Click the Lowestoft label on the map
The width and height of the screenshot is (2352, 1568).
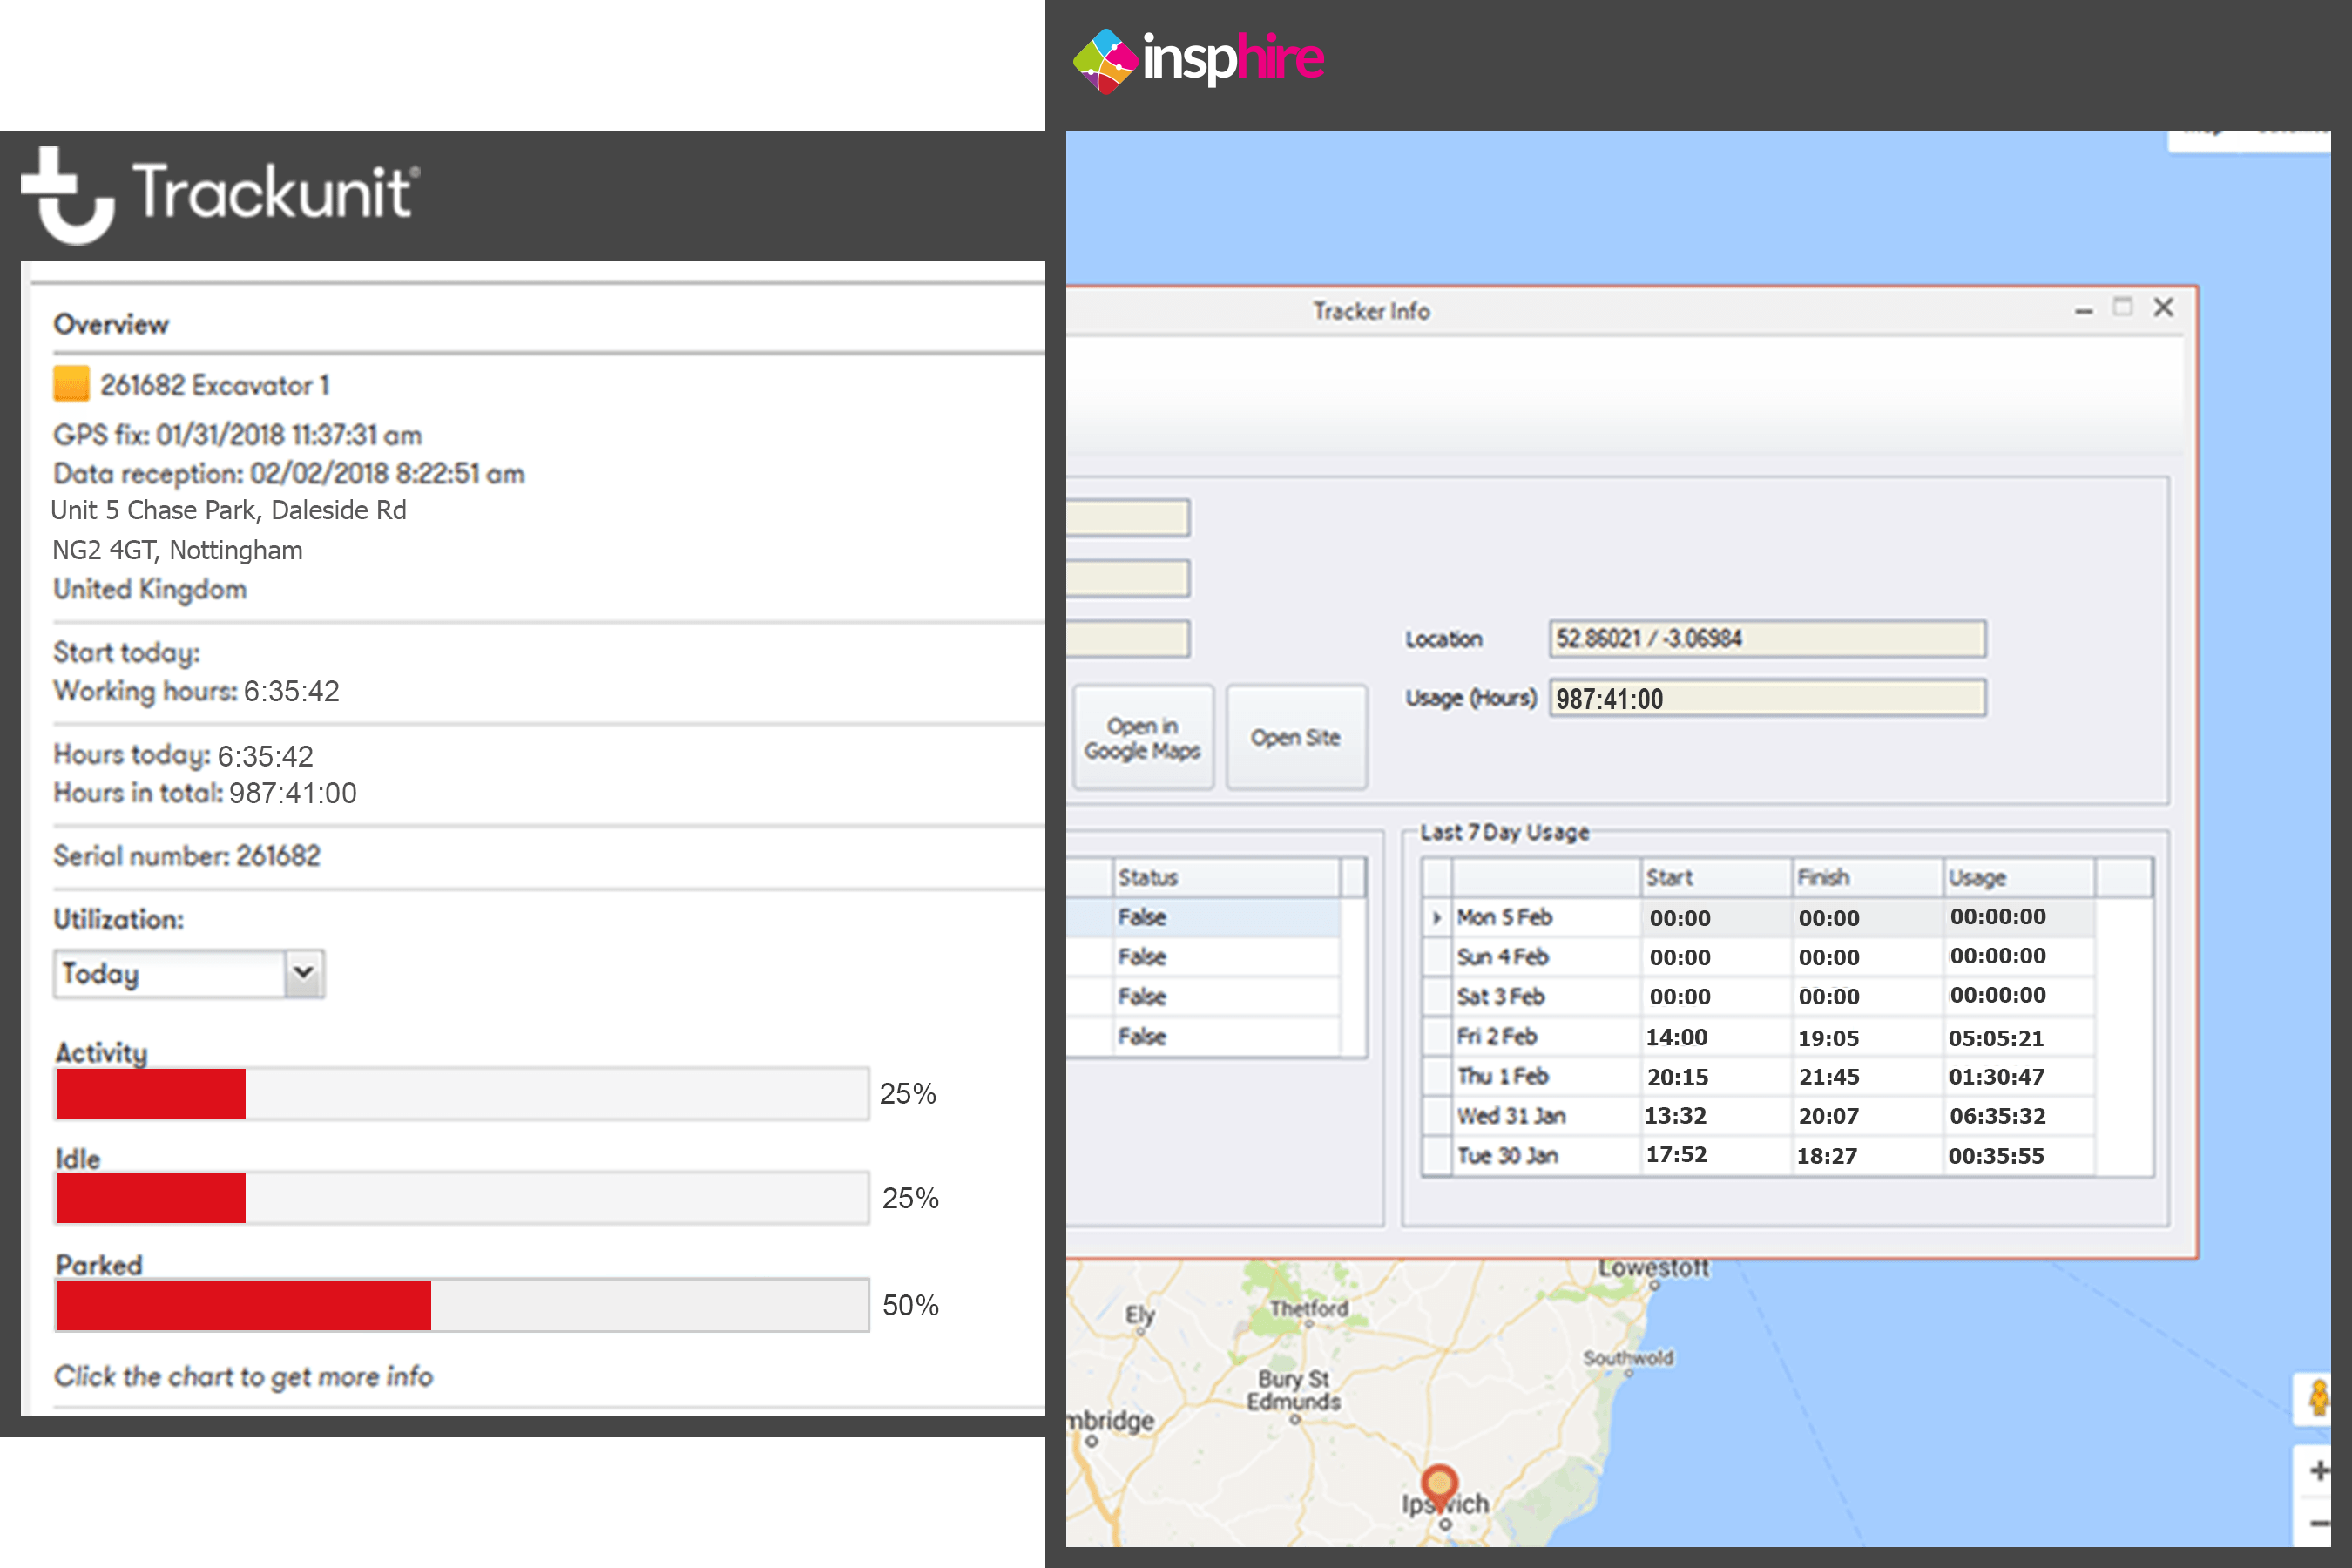[x=1653, y=1268]
